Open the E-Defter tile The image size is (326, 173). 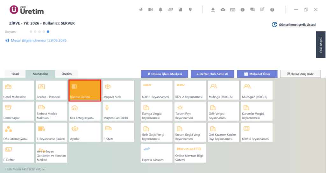pos(18,153)
